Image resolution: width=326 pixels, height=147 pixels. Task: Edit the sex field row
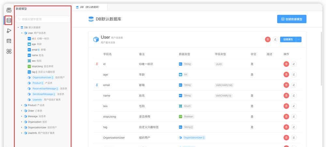294,106
